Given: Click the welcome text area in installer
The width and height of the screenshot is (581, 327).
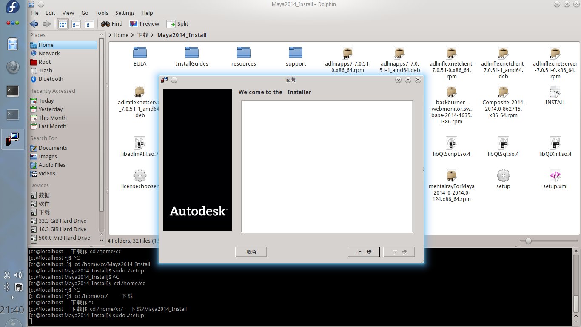Looking at the screenshot, I should (x=327, y=166).
